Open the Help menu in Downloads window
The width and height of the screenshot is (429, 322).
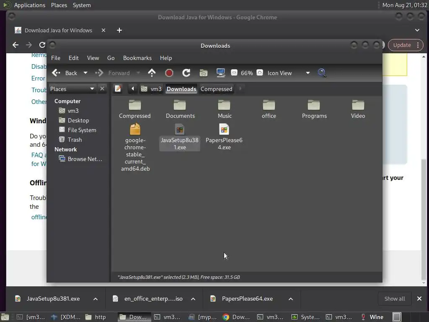point(166,58)
